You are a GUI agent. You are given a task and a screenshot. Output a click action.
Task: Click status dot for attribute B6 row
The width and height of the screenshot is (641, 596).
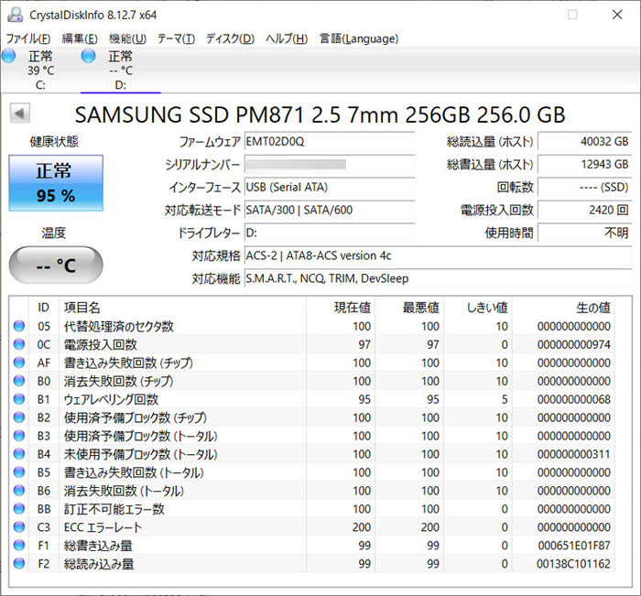tap(19, 490)
